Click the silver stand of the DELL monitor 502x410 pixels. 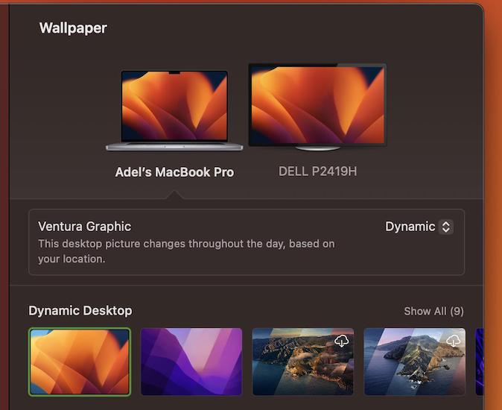point(317,148)
